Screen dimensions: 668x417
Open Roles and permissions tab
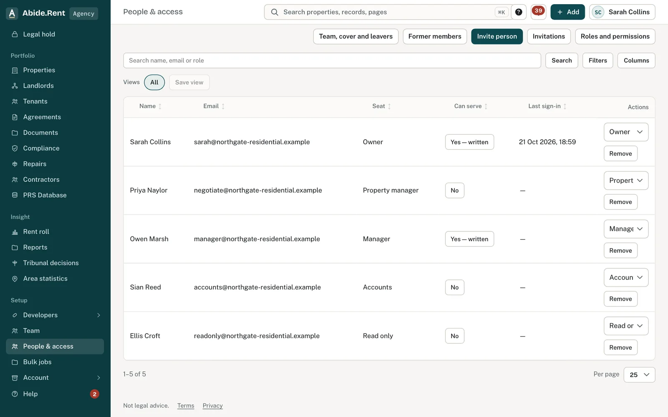point(615,36)
